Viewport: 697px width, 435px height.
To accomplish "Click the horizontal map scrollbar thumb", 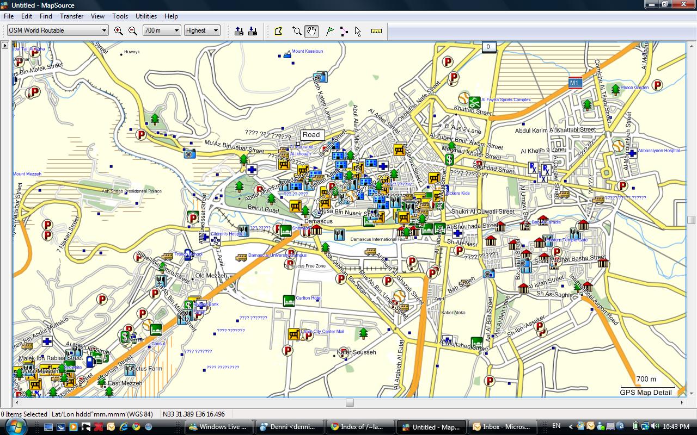I will coord(350,403).
